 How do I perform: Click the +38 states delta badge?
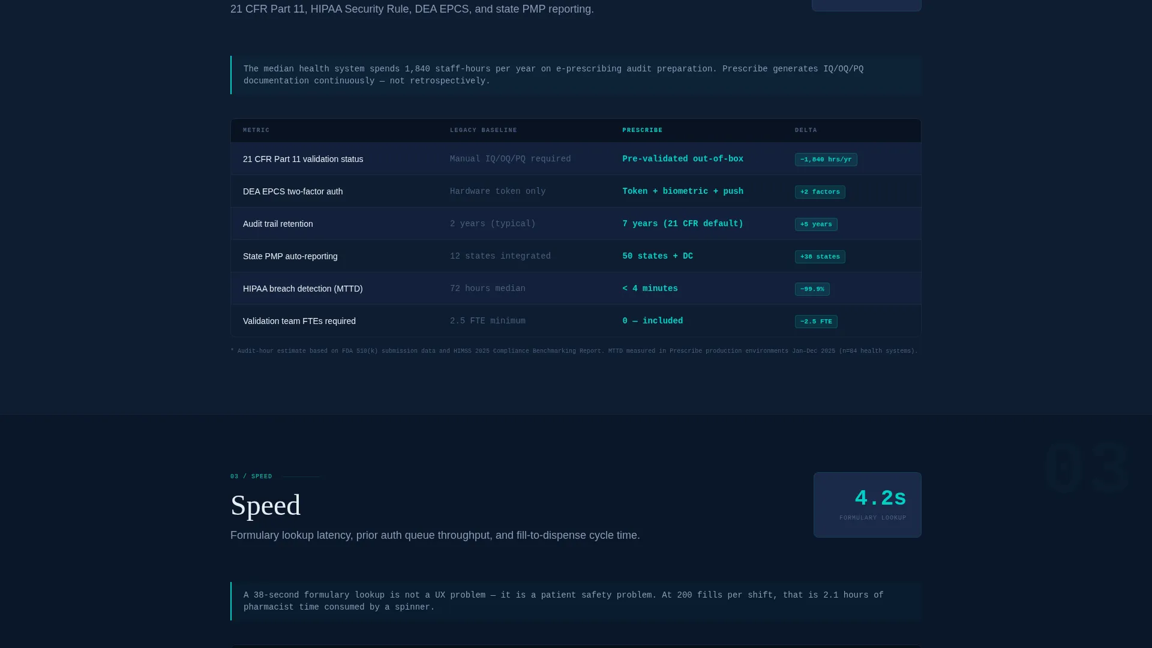pyautogui.click(x=820, y=257)
